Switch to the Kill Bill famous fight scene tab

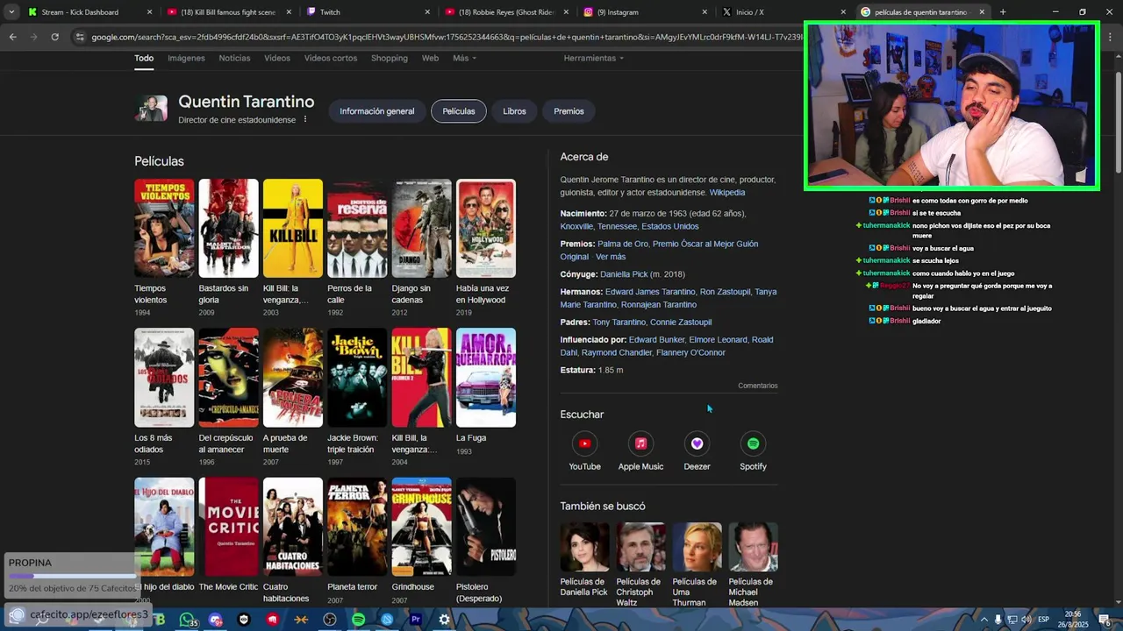[228, 12]
